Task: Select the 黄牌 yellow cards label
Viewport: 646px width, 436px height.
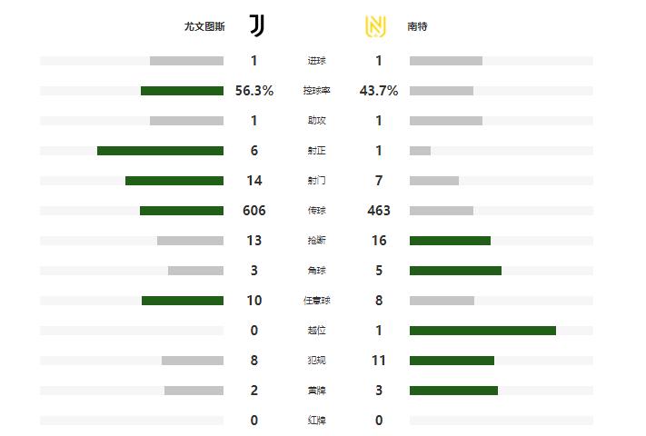Action: 316,391
